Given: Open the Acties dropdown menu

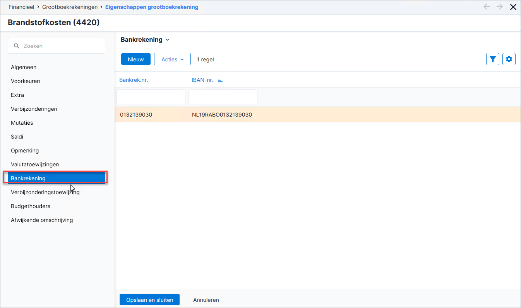Looking at the screenshot, I should 172,59.
